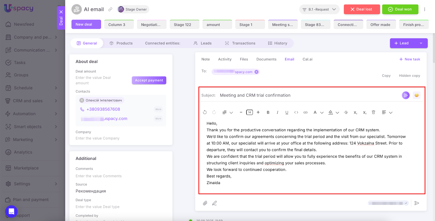Click the insert link icon in the editor toolbar
435x221 pixels.
[306, 112]
